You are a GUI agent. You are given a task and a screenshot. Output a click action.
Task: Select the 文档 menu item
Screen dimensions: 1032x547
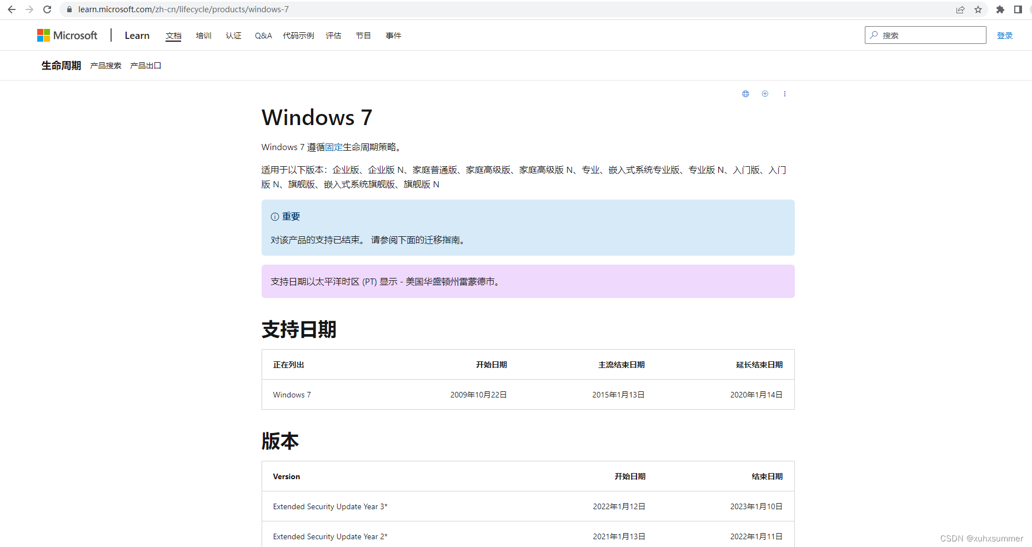(x=173, y=36)
